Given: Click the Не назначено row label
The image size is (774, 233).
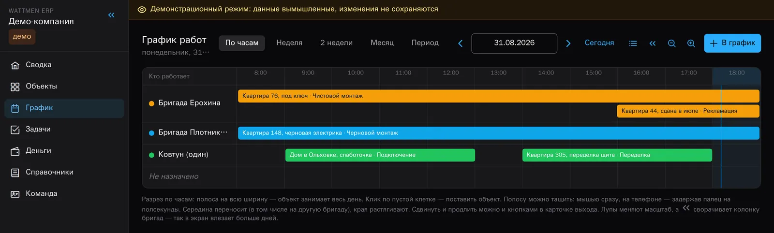Looking at the screenshot, I should [174, 176].
